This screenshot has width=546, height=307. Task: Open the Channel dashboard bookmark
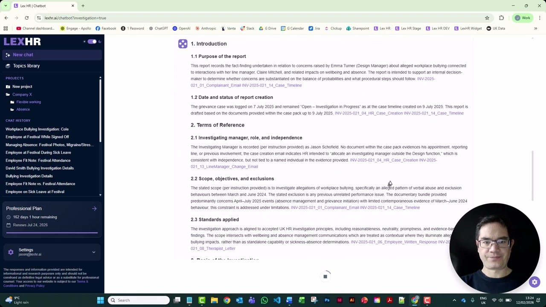35,29
